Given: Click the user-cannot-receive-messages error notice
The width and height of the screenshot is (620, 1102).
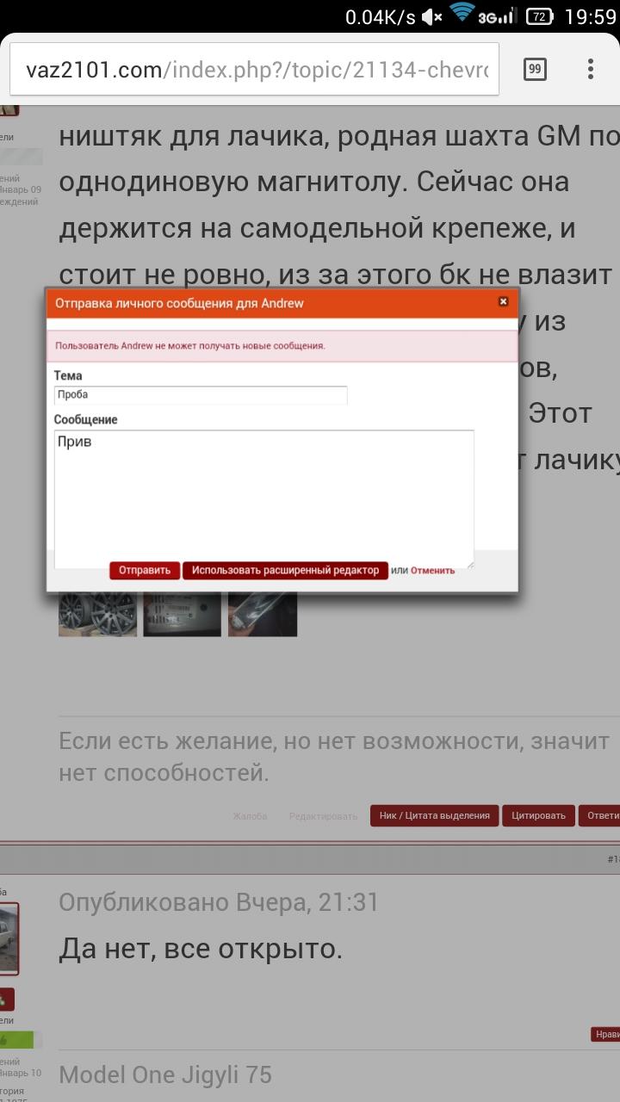Looking at the screenshot, I should coord(282,346).
